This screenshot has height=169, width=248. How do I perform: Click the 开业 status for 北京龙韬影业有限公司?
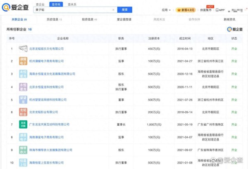[234, 112]
